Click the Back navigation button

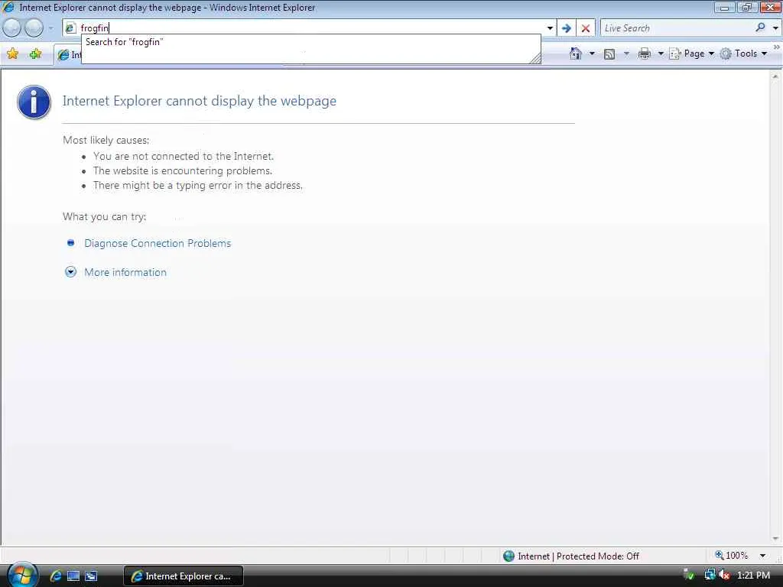click(12, 28)
